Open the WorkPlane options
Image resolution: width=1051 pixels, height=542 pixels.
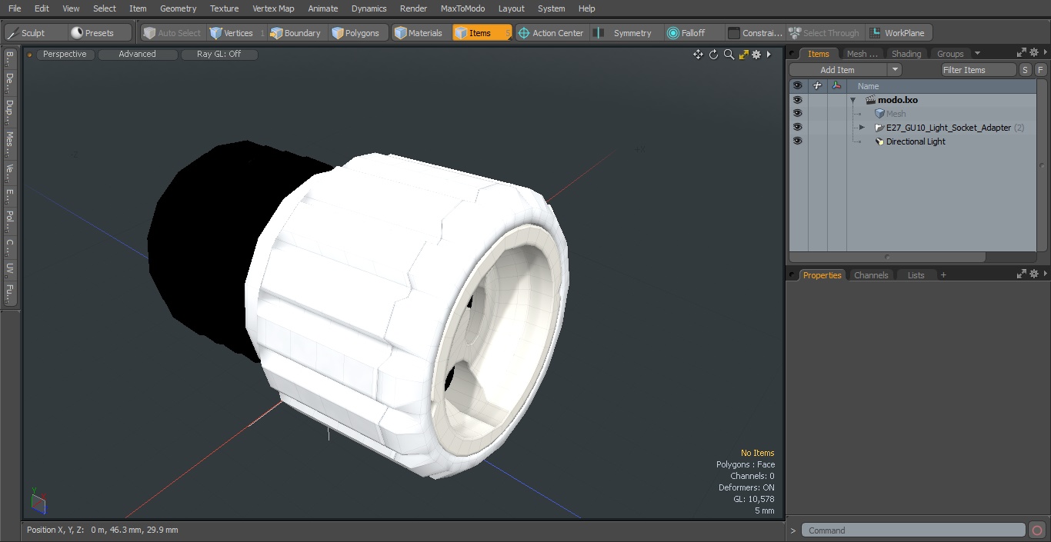coord(898,33)
